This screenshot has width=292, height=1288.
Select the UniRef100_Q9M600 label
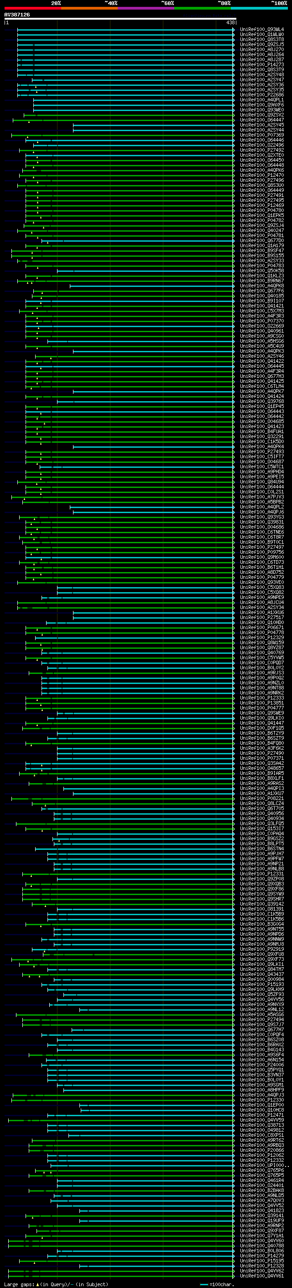coord(262,557)
